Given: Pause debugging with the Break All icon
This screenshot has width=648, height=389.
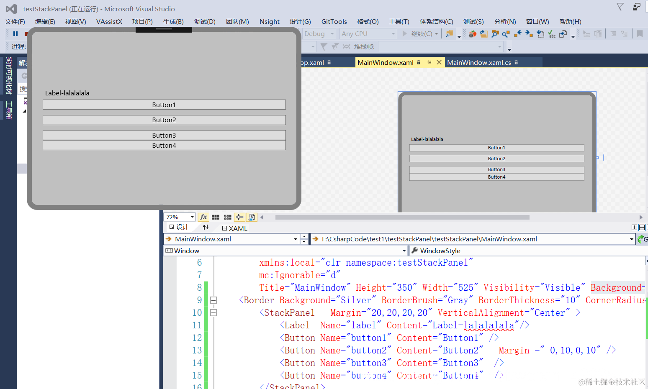Looking at the screenshot, I should click(15, 34).
